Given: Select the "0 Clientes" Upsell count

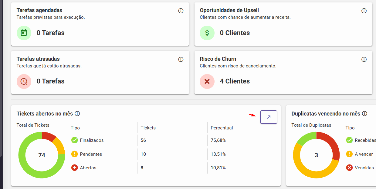Looking at the screenshot, I should [235, 33].
